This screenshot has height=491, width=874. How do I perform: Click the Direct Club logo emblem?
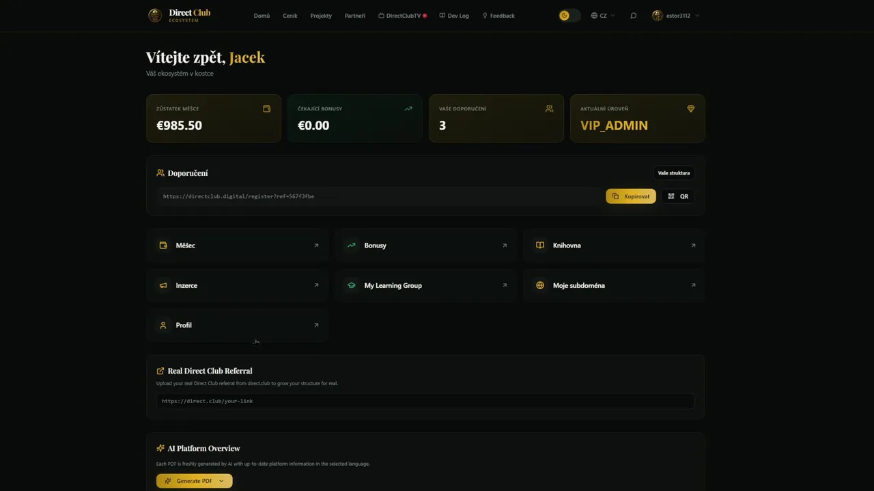155,16
